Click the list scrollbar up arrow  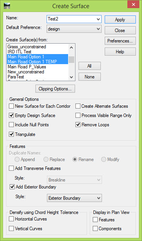point(71,48)
